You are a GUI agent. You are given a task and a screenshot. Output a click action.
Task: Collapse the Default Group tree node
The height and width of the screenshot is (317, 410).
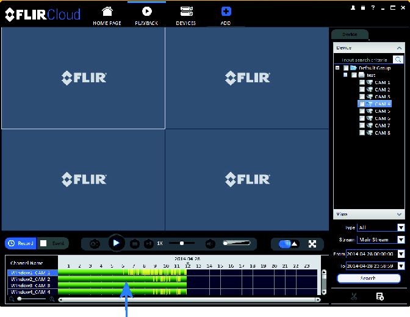click(337, 68)
